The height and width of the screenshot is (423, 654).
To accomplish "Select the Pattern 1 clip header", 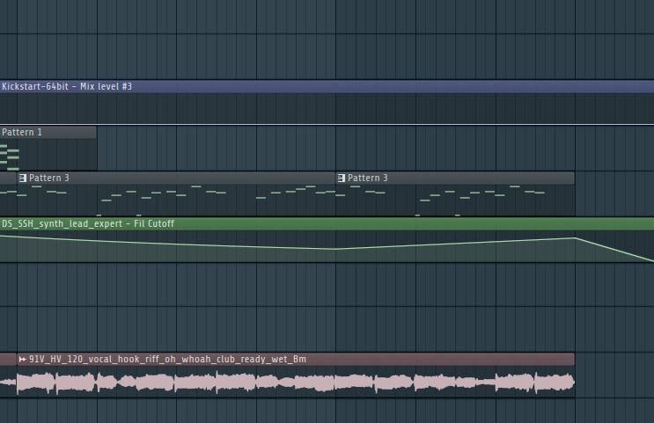I will (x=48, y=133).
